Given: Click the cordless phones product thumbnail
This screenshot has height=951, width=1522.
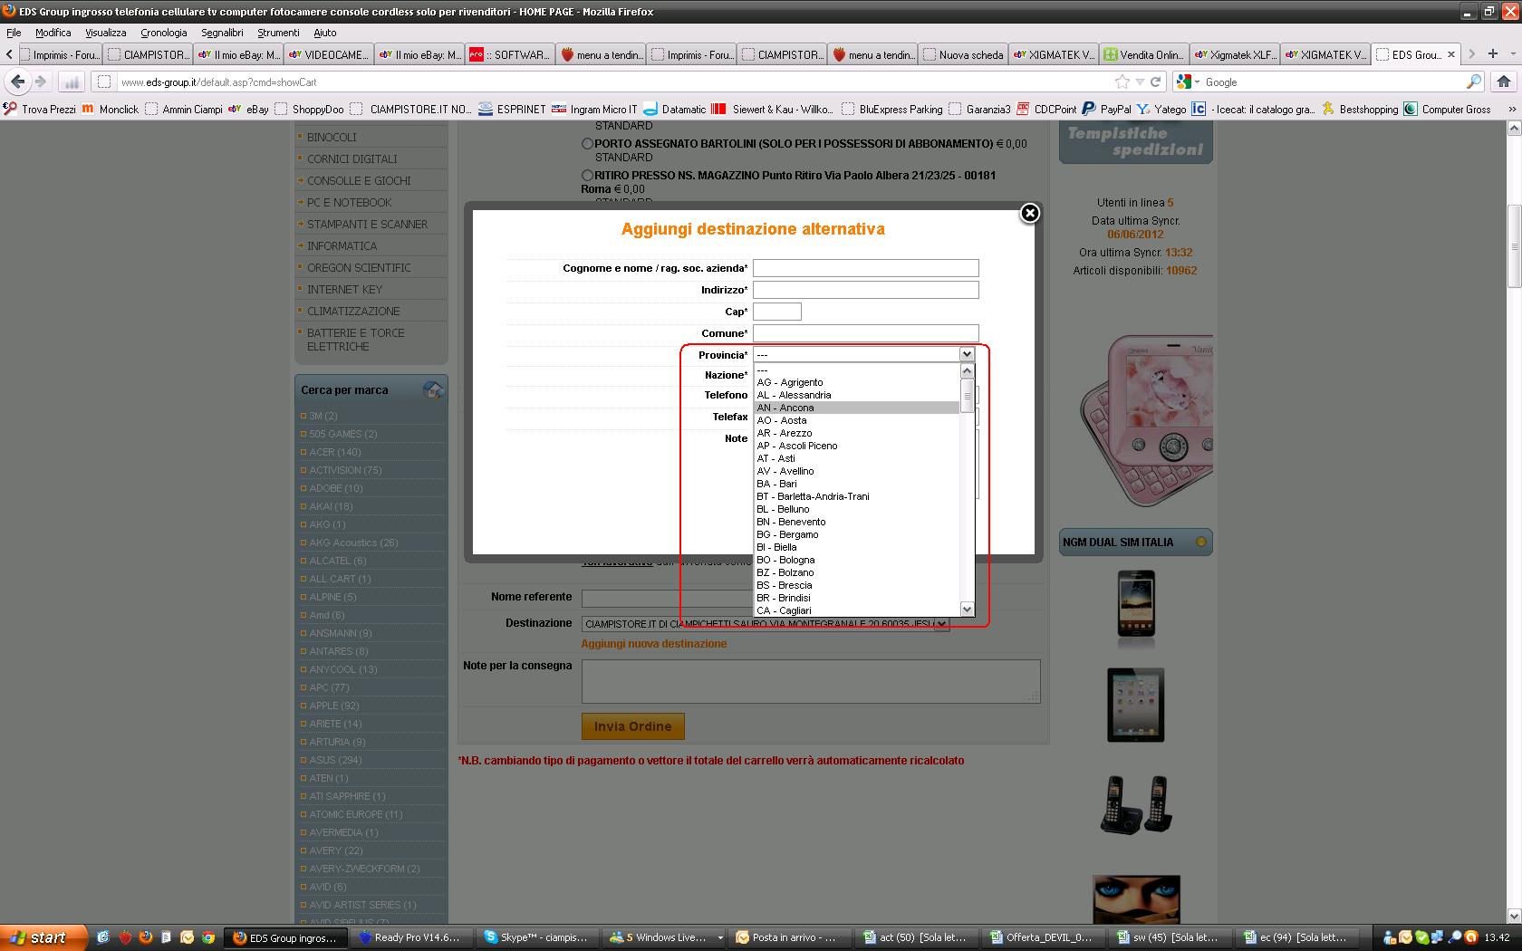Looking at the screenshot, I should (x=1136, y=805).
